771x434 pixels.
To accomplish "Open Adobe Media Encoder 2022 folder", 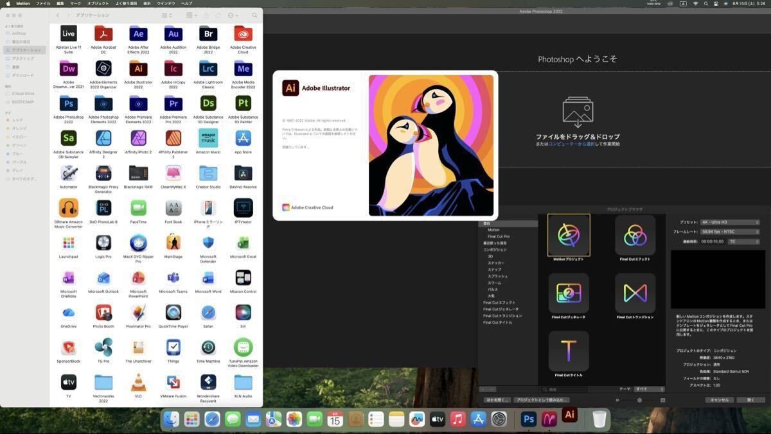I will 243,68.
